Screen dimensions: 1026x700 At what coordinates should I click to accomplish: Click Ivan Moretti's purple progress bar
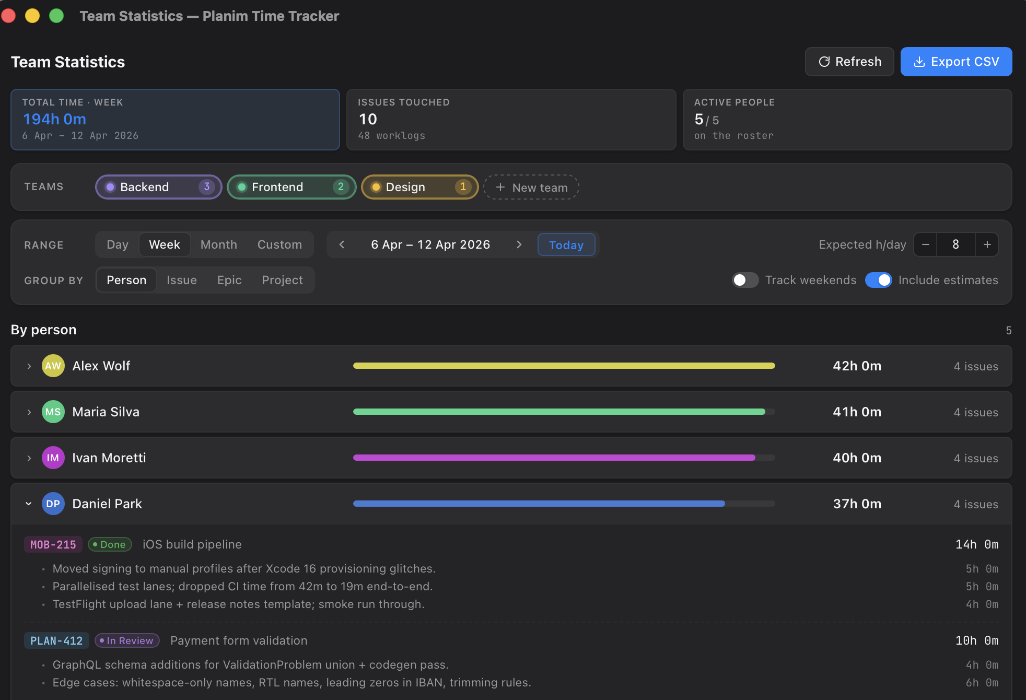point(554,458)
